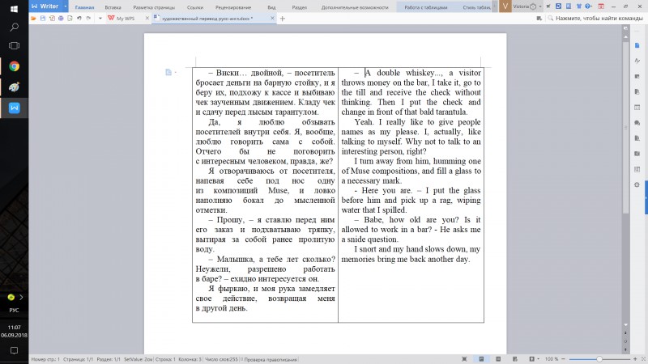The width and height of the screenshot is (648, 364).
Task: Expand the Writer menu dropdown arrow
Action: (x=66, y=6)
